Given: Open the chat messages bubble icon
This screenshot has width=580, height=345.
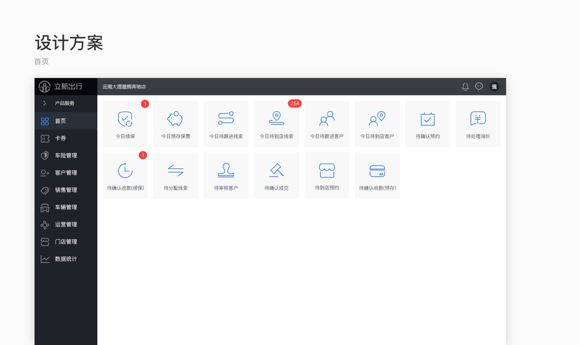Looking at the screenshot, I should [479, 86].
